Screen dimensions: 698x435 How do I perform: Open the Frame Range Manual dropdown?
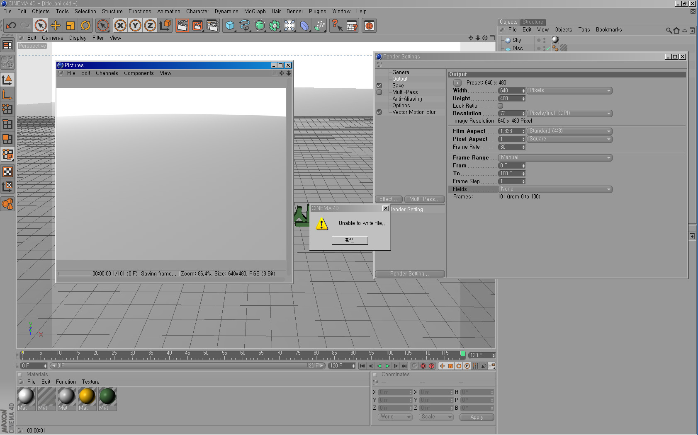tap(555, 158)
